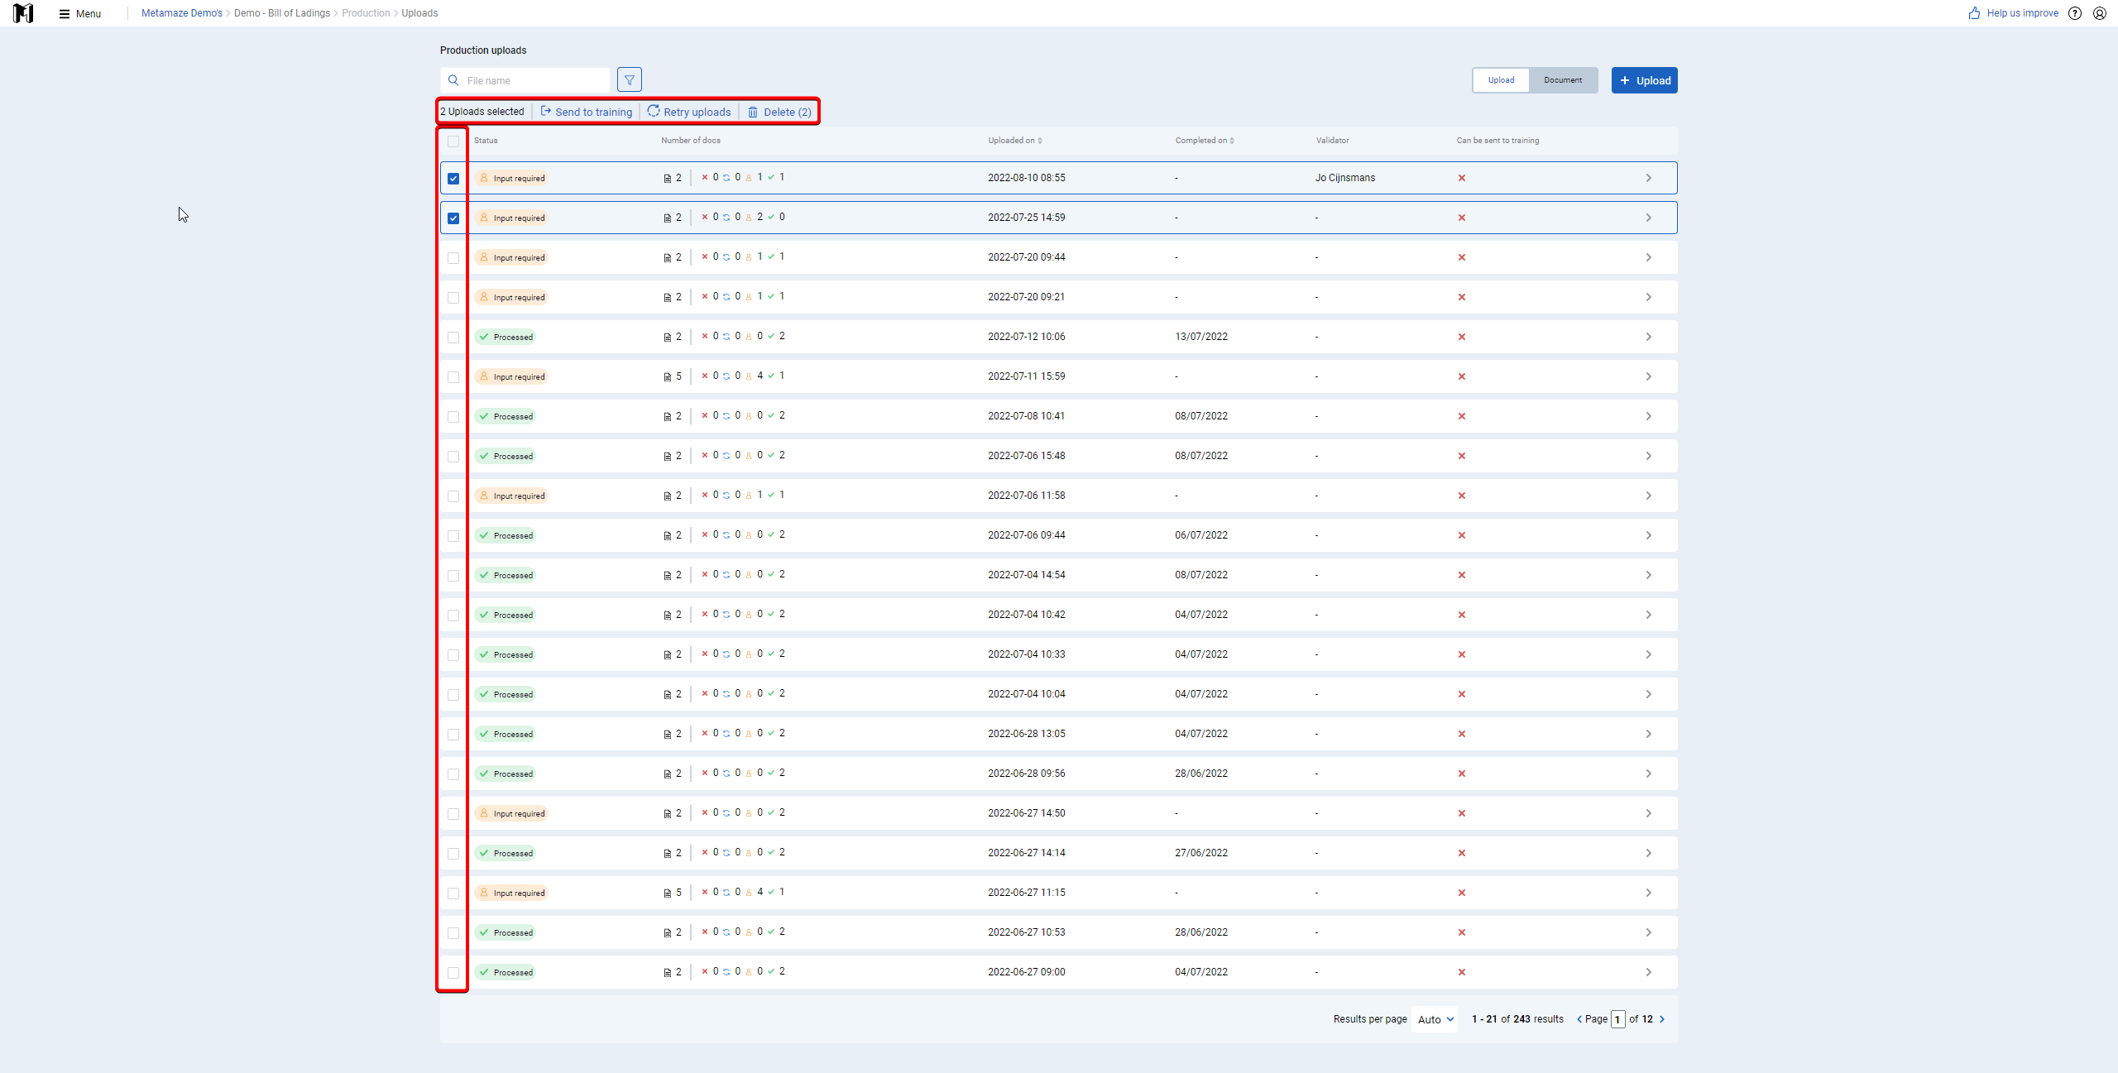
Task: Uncheck the 2022-07-25 14:59 upload checkbox
Action: point(453,218)
